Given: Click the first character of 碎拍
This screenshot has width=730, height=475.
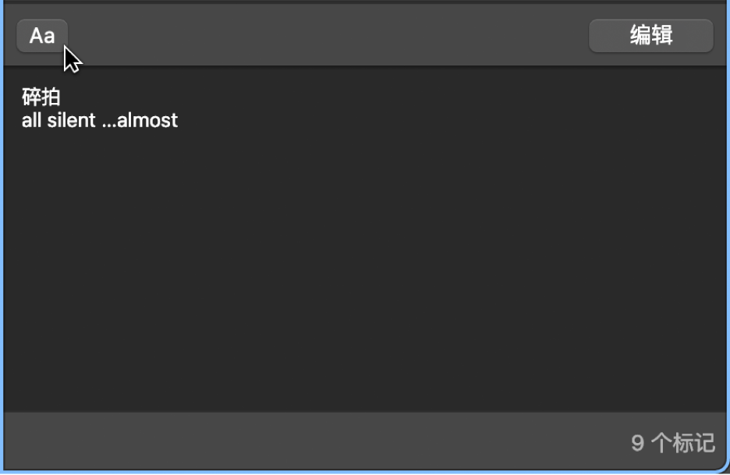Looking at the screenshot, I should [x=31, y=97].
